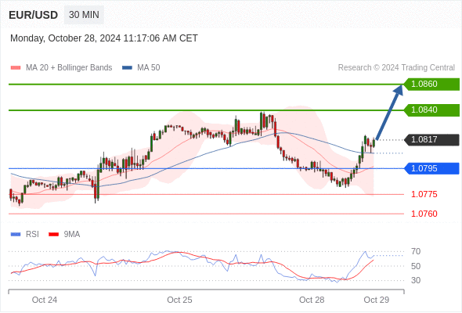The height and width of the screenshot is (313, 462).
Task: Click the RSI 30 axis value
Action: (x=416, y=280)
